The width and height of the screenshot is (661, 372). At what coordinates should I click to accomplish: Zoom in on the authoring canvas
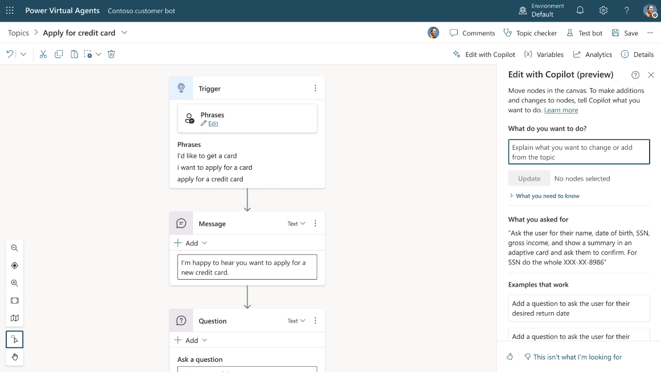point(14,283)
